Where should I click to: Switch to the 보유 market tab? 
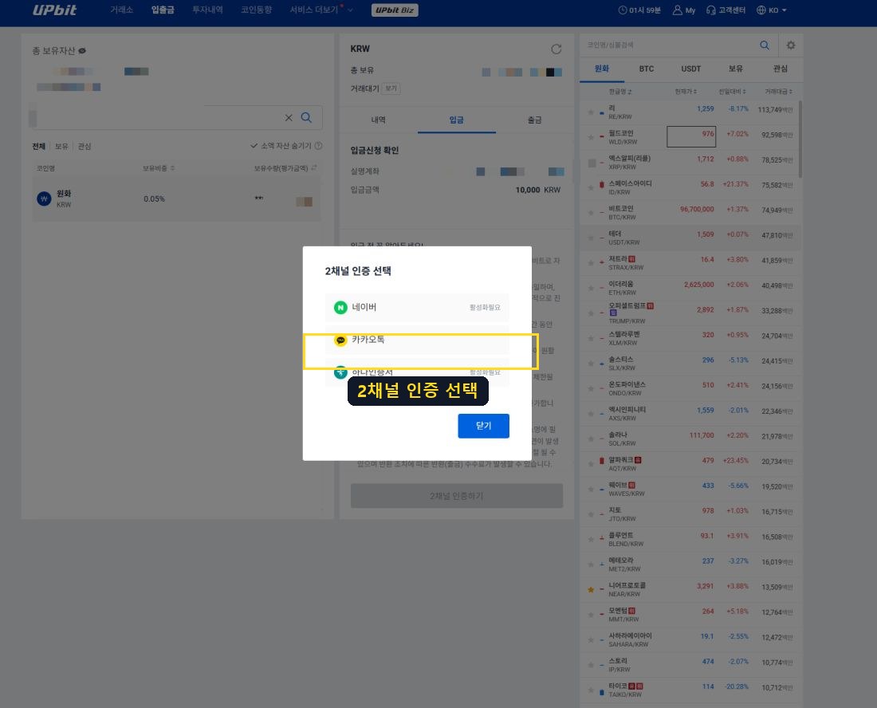[736, 69]
